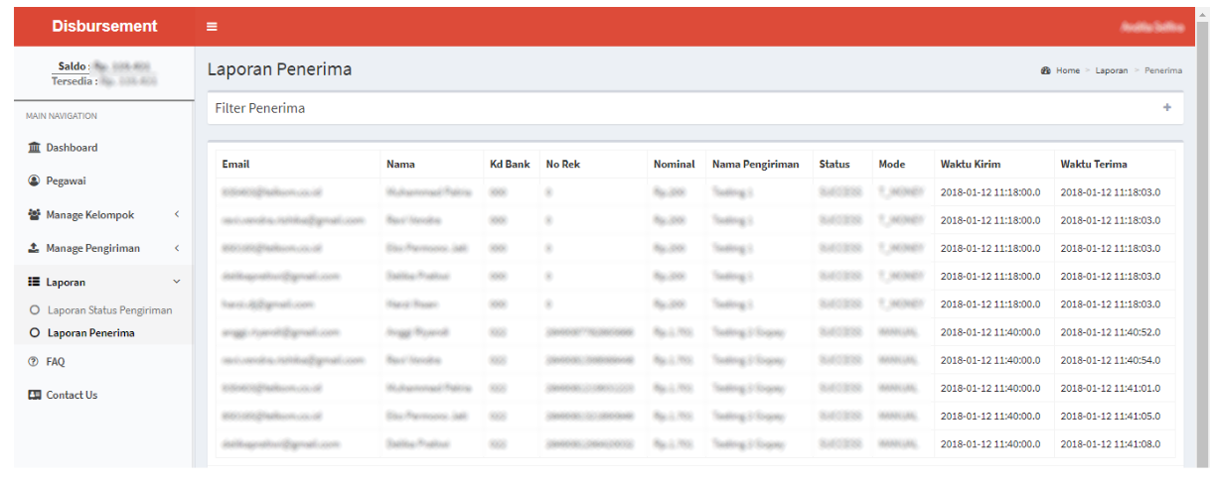Click the Nama Pengiriman column header

[756, 165]
